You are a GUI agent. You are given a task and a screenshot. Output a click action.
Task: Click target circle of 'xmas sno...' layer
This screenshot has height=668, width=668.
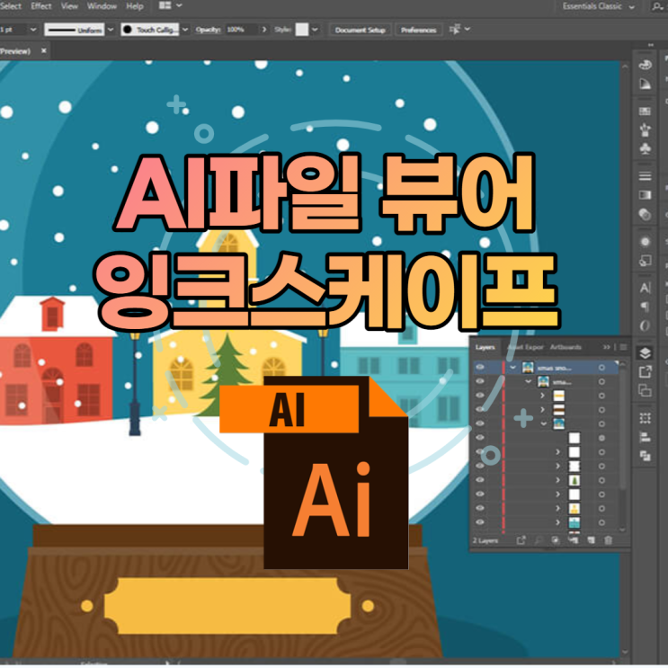[x=601, y=367]
